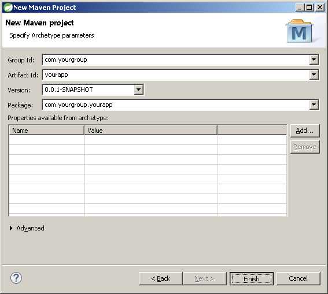Minimize the New Maven Project window
Viewport: 328px width, 294px height.
(x=300, y=8)
